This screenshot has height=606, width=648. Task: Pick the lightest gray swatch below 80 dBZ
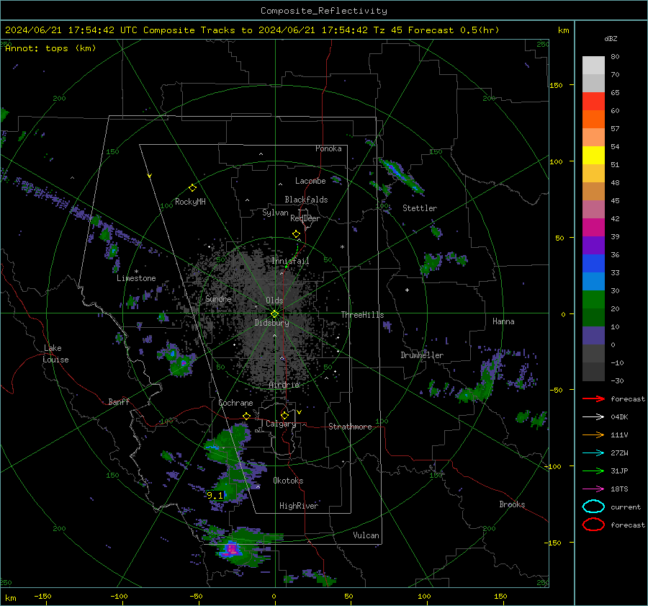[x=593, y=66]
